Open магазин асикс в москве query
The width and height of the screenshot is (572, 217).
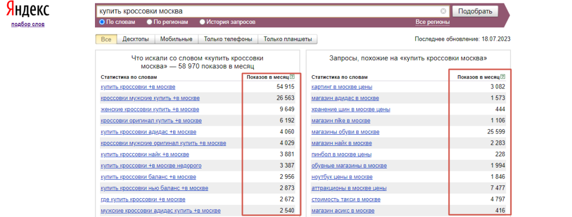point(343,211)
